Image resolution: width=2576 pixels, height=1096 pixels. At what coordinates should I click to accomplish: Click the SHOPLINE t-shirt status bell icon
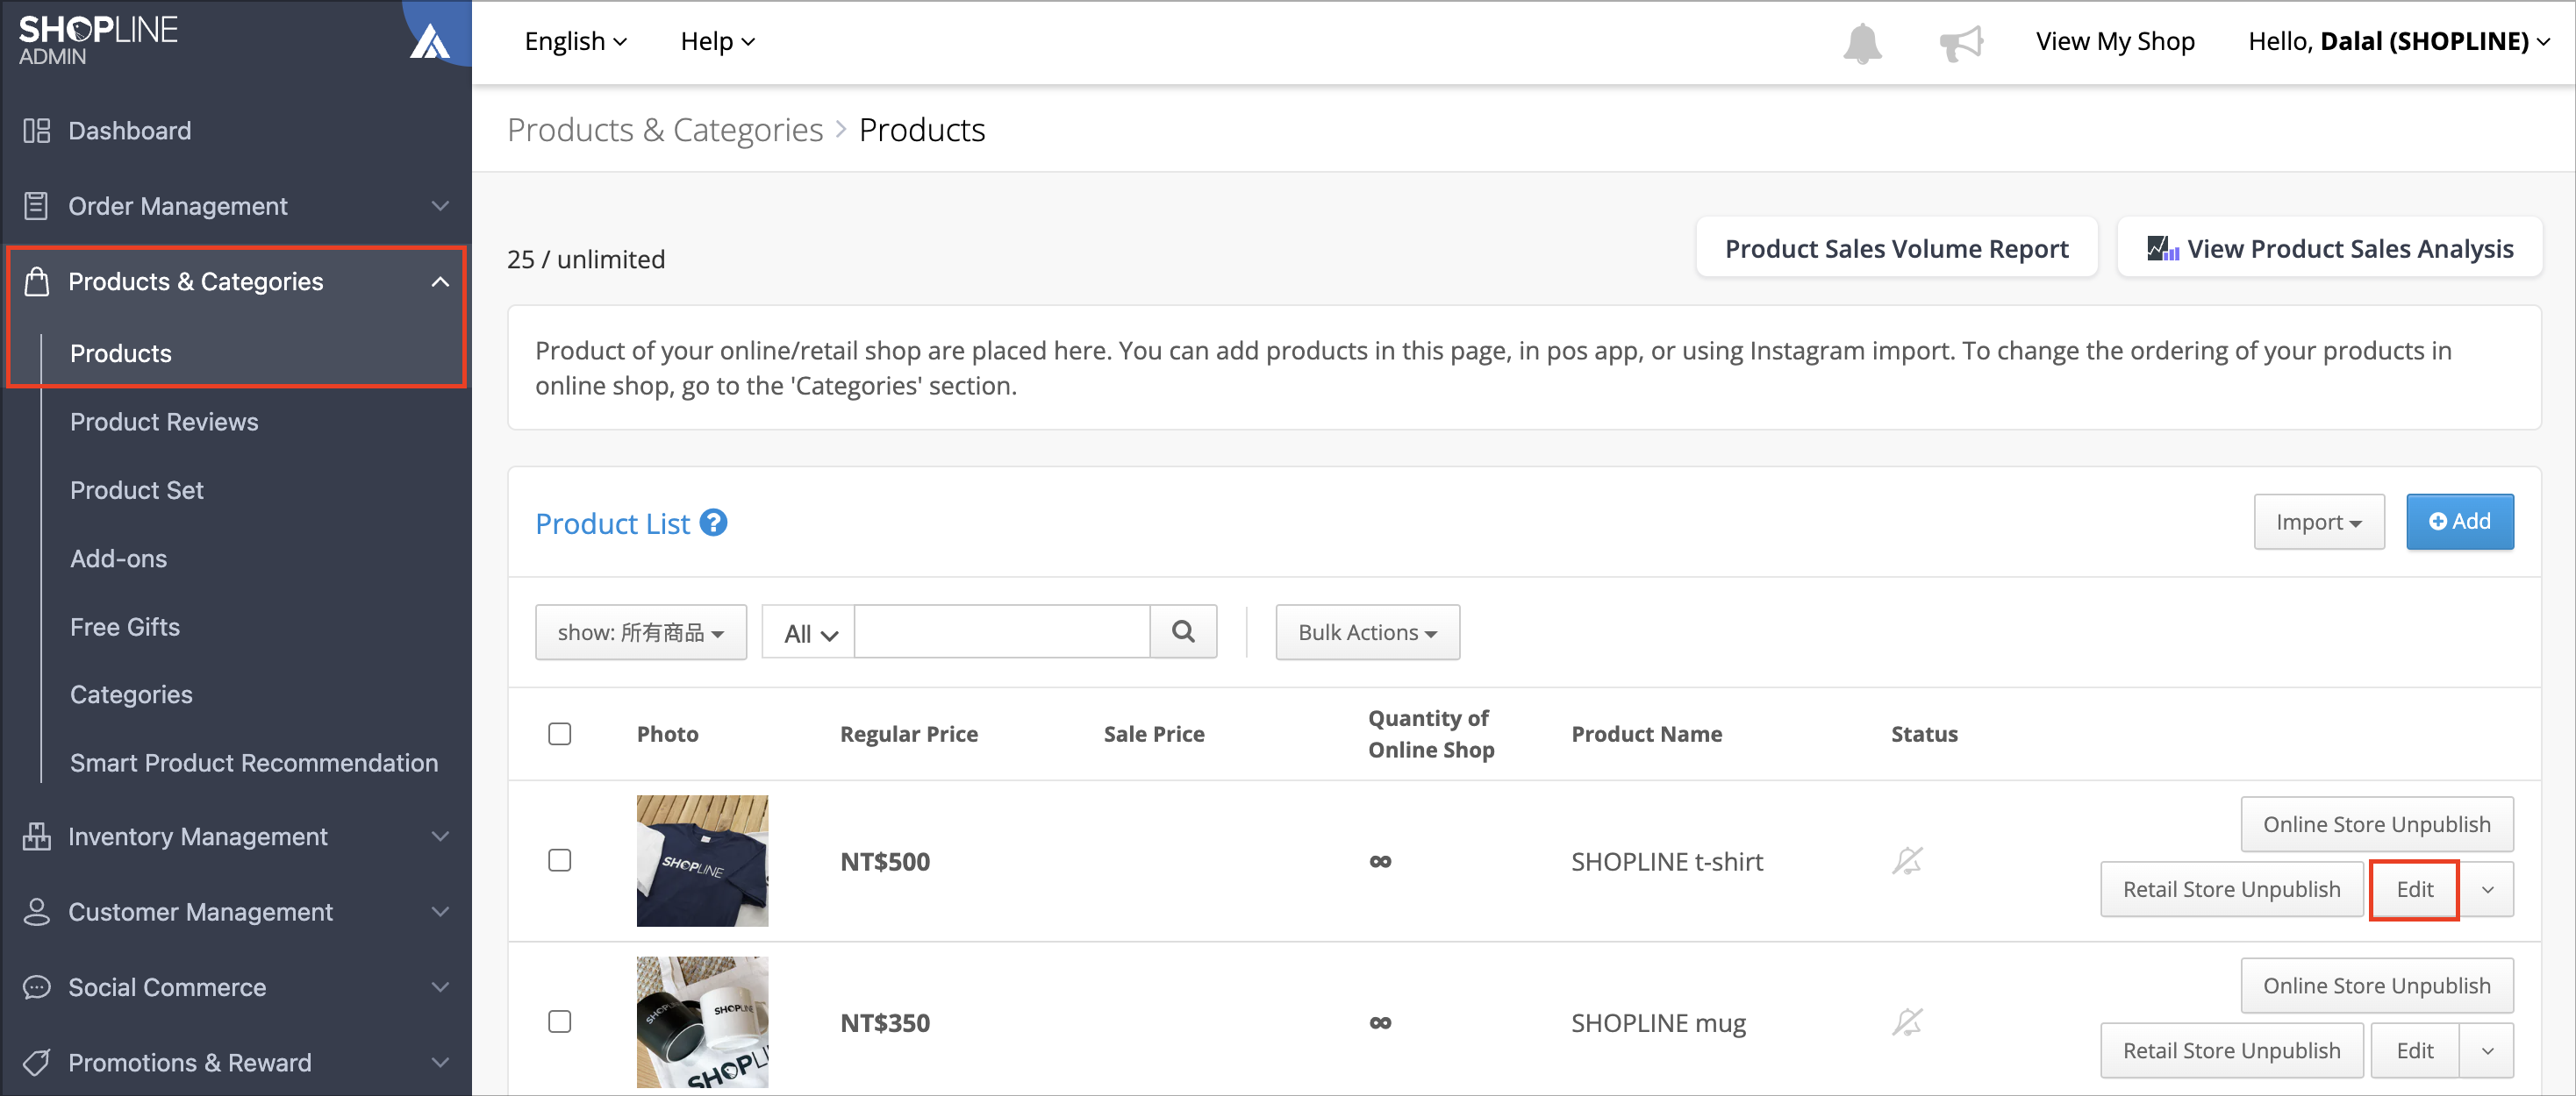pyautogui.click(x=1907, y=860)
